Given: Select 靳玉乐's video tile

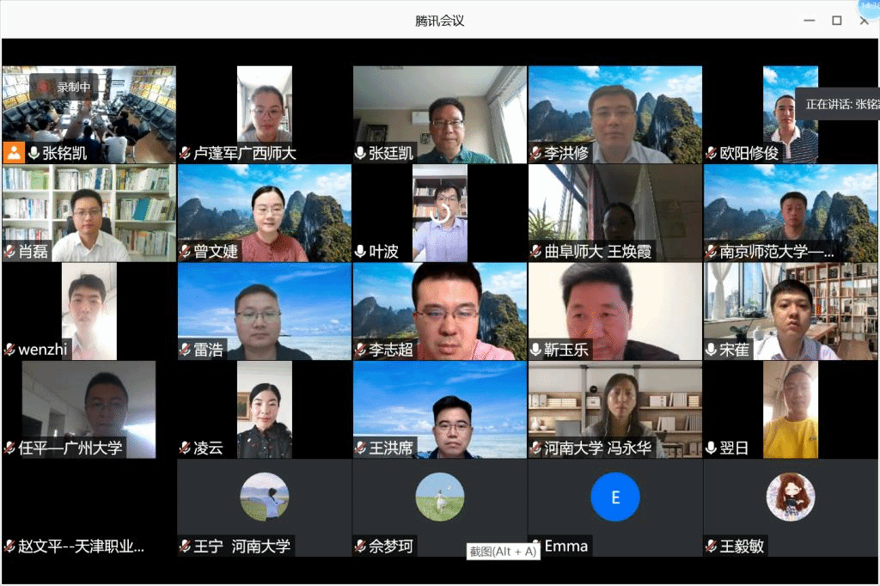Looking at the screenshot, I should [x=615, y=312].
